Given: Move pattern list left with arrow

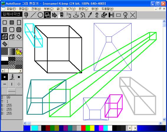Looking at the screenshot, I should [x=3, y=71].
